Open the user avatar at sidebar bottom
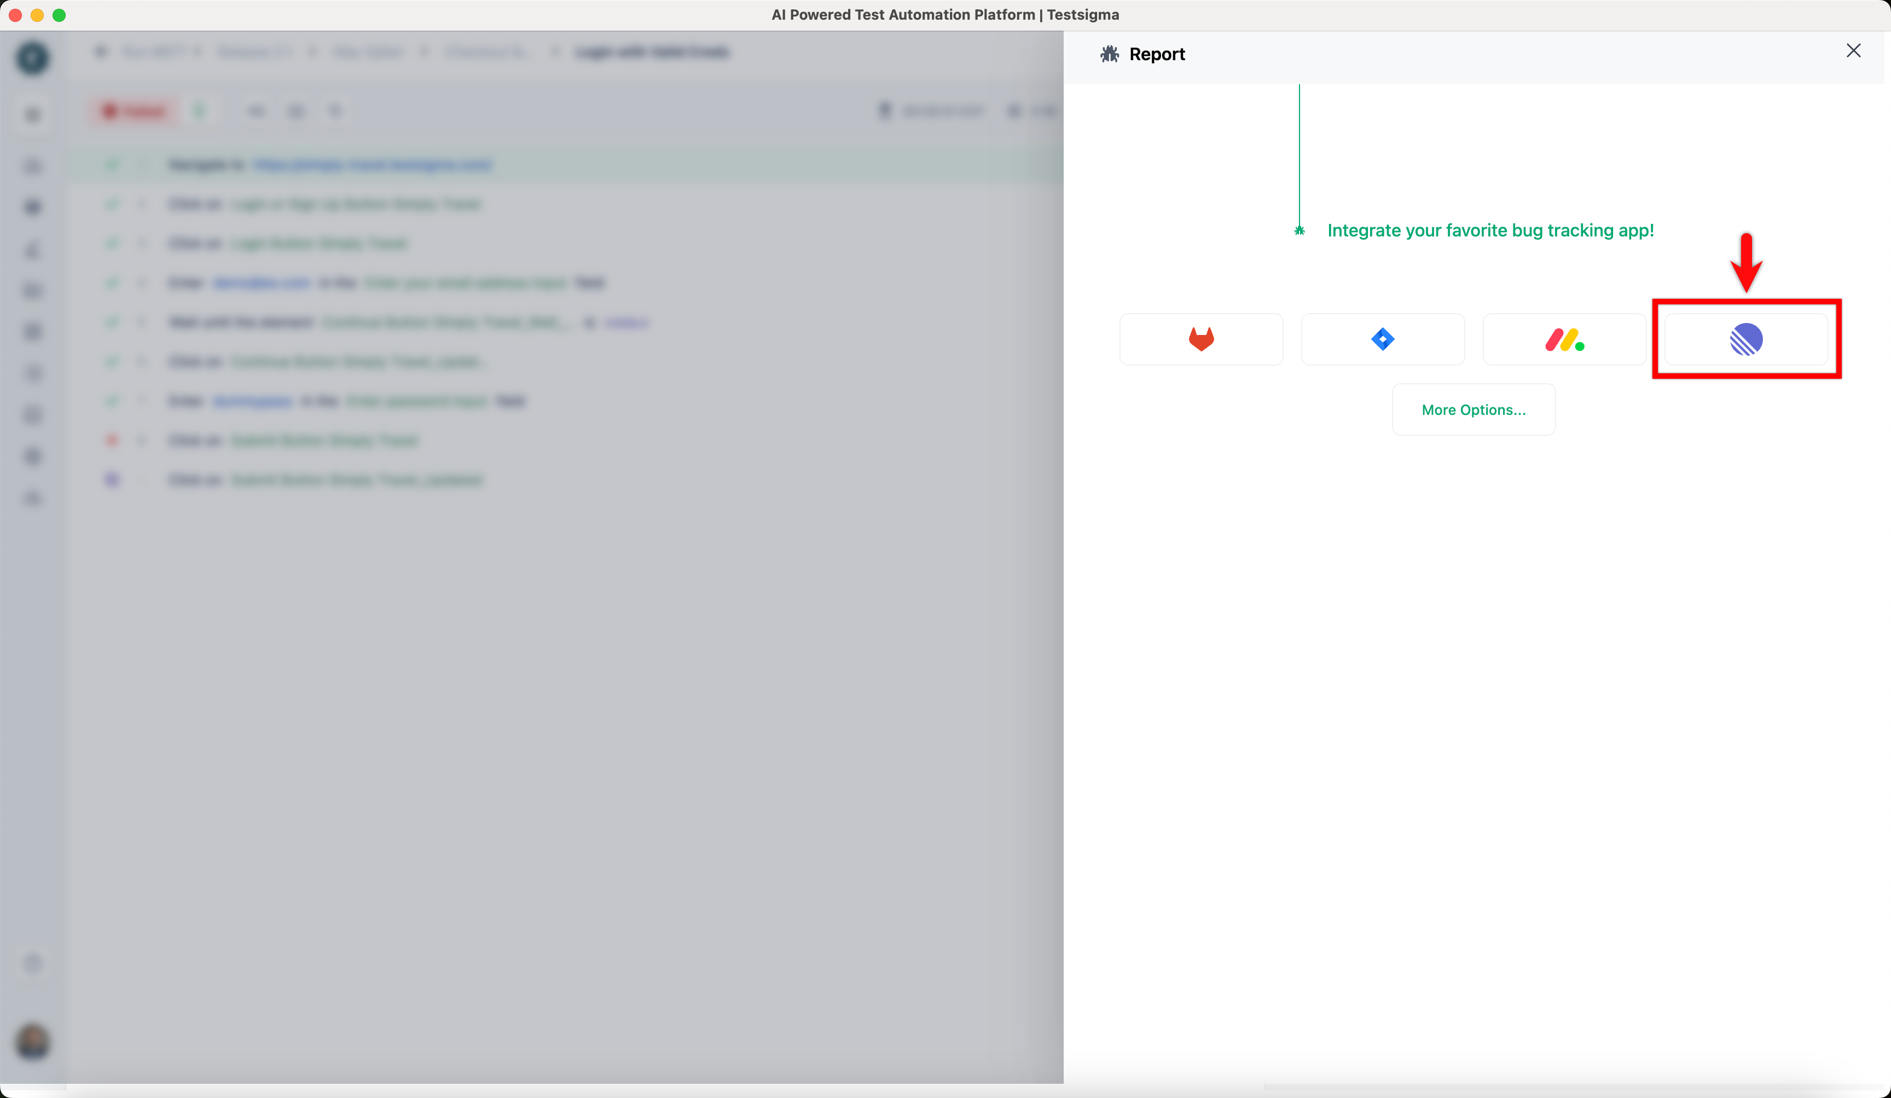 pos(32,1042)
